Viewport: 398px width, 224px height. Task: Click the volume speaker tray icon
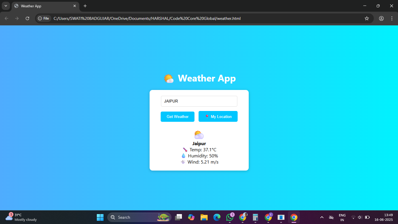tap(360, 217)
